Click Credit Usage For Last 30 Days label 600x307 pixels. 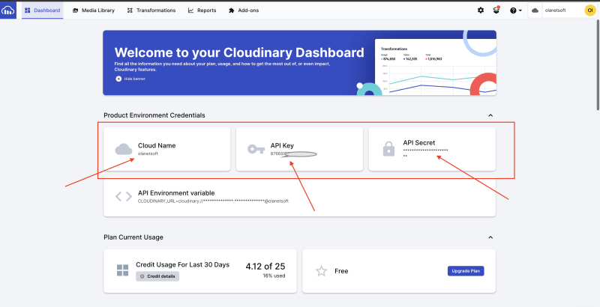click(182, 264)
